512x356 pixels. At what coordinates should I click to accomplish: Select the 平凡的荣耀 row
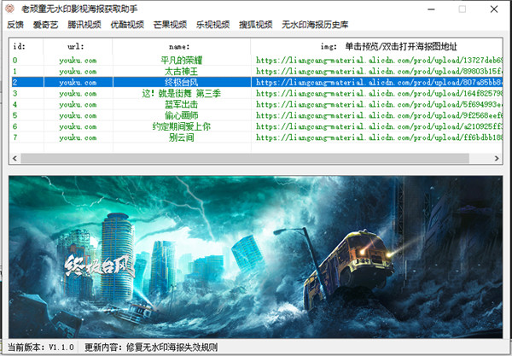click(x=178, y=61)
